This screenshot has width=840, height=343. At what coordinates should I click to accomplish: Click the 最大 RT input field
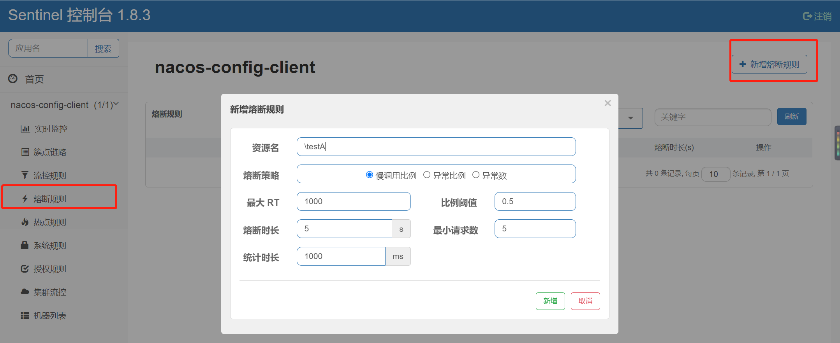(x=354, y=201)
